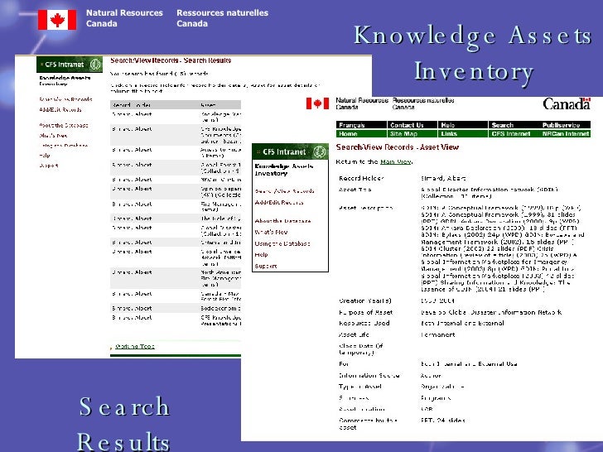Open What's New in Asset View sidebar
This screenshot has width=603, height=452.
(x=271, y=232)
